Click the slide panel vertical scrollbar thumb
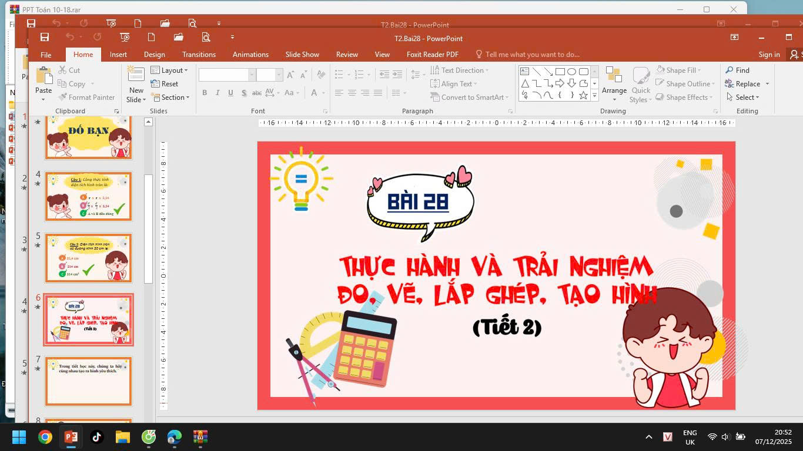The image size is (803, 451). coord(149,229)
